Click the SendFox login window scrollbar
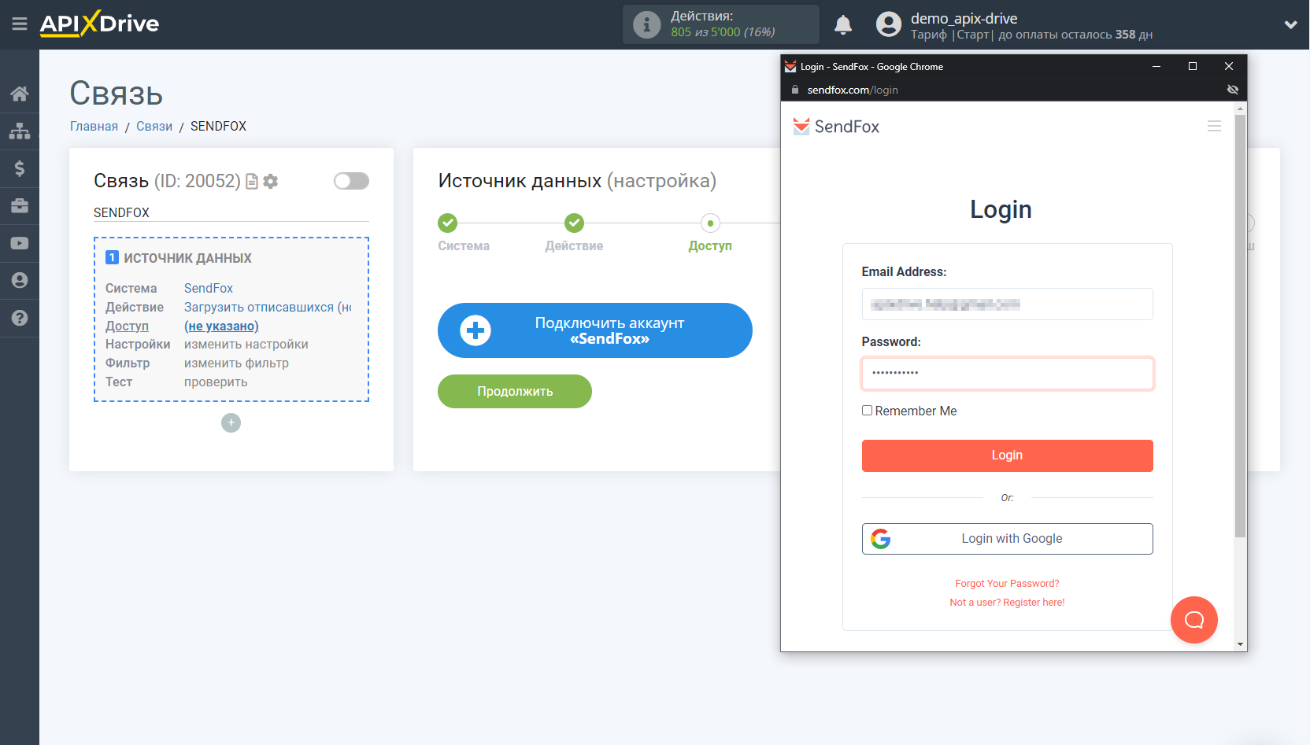The height and width of the screenshot is (745, 1310). coord(1240,326)
